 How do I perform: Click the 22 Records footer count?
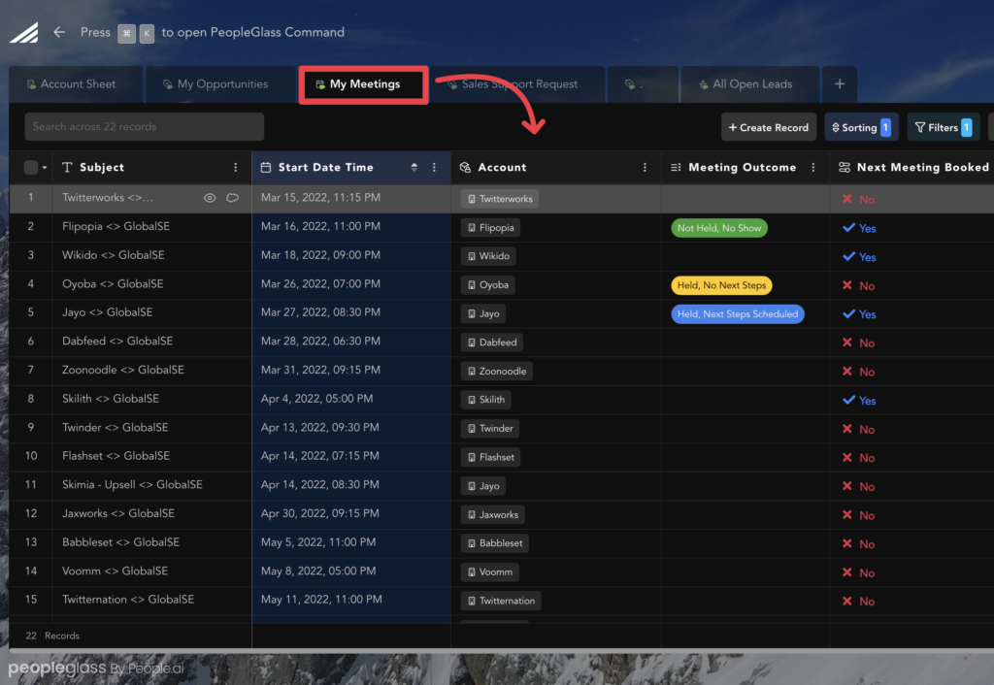52,636
